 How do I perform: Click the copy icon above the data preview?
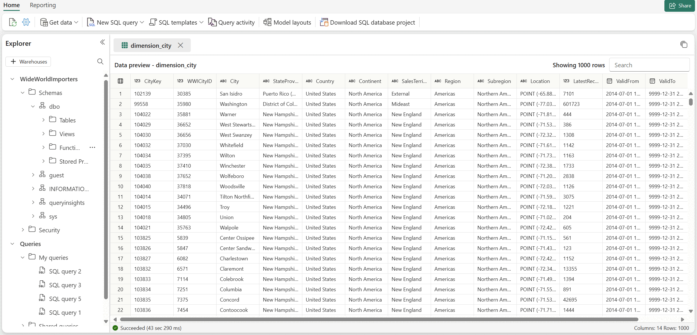[x=684, y=45]
